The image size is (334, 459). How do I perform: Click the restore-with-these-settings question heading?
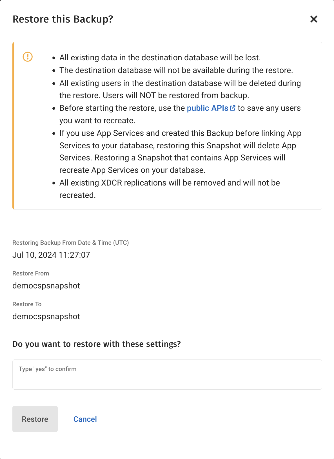(97, 344)
